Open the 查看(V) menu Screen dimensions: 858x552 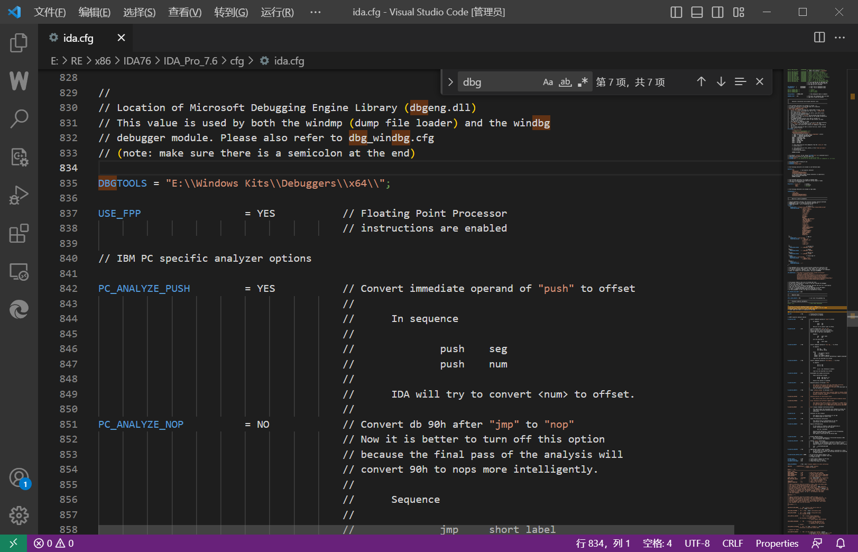tap(184, 12)
